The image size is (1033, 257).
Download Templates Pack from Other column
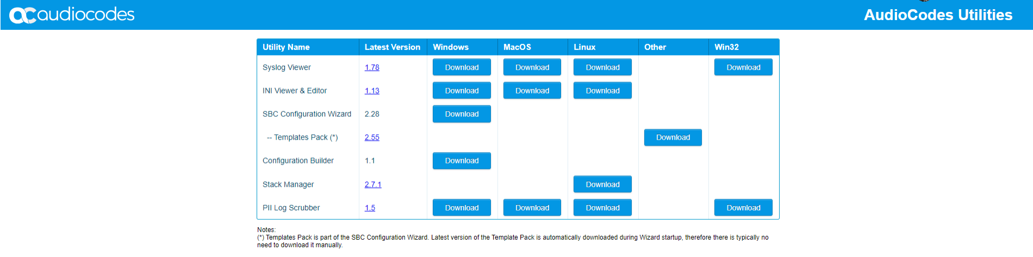(x=673, y=137)
